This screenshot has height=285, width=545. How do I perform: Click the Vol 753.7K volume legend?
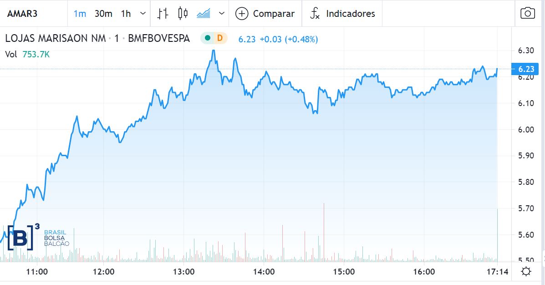[x=27, y=54]
